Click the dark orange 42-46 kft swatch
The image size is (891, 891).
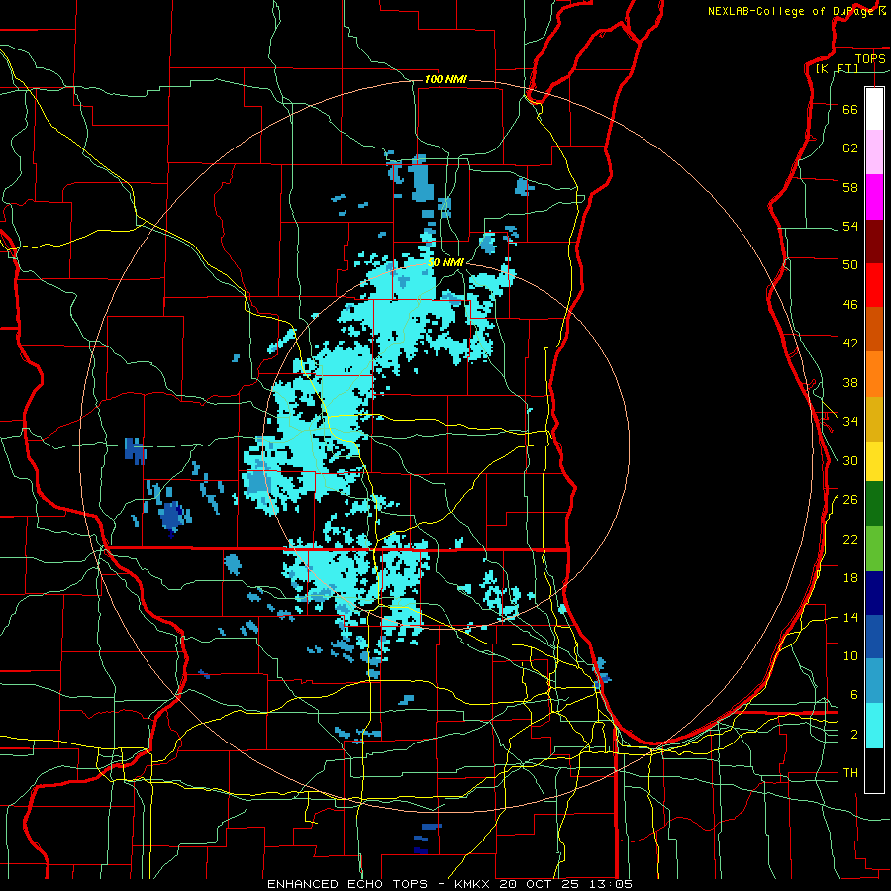coord(874,330)
